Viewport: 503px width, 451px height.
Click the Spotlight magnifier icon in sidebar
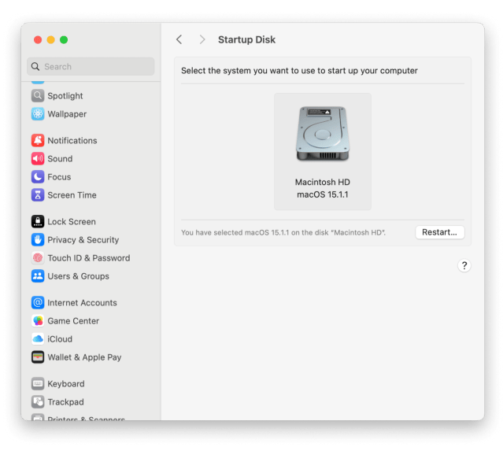click(x=38, y=95)
